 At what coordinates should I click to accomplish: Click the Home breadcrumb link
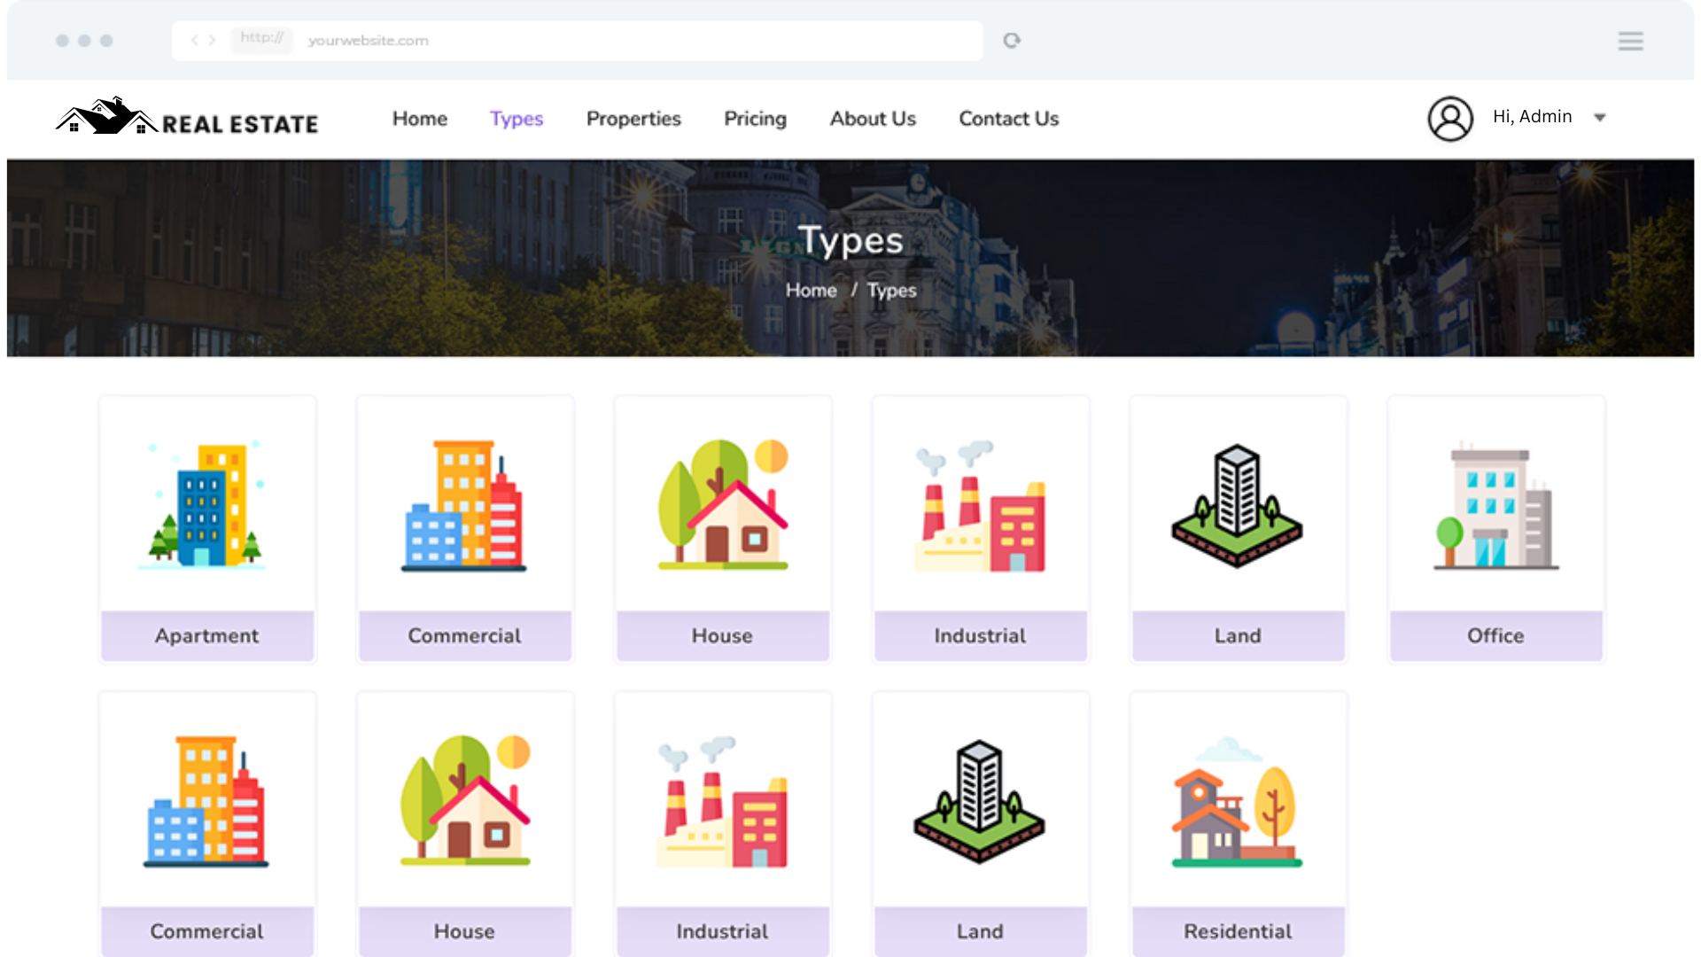coord(811,291)
